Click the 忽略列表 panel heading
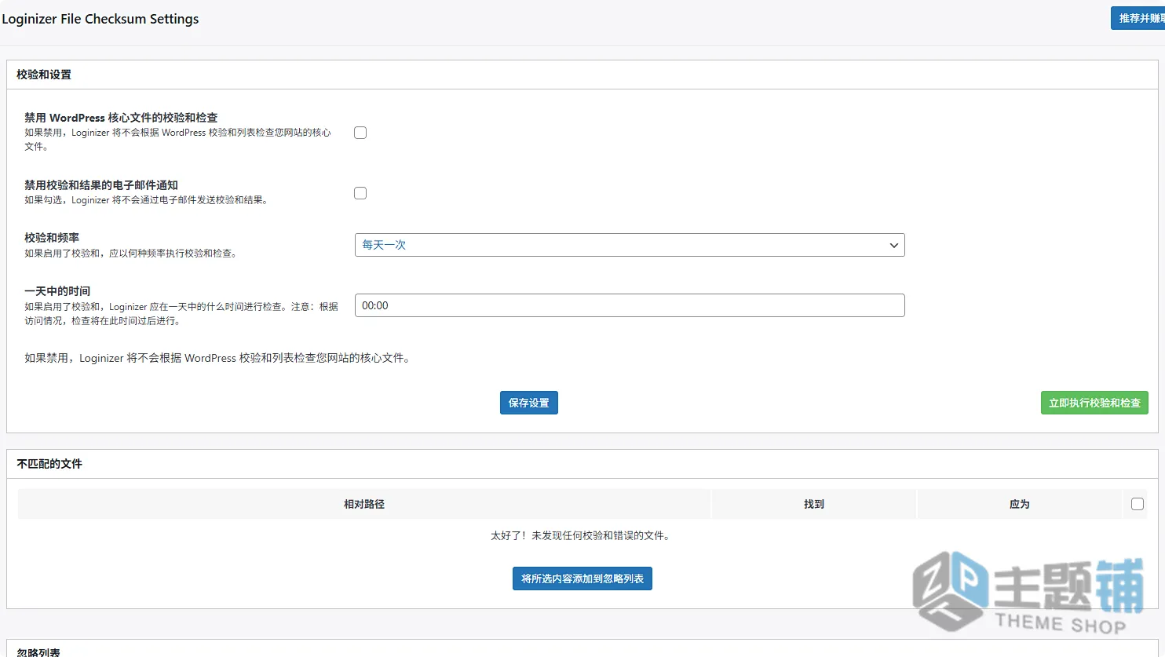Viewport: 1165px width, 657px height. pyautogui.click(x=38, y=652)
